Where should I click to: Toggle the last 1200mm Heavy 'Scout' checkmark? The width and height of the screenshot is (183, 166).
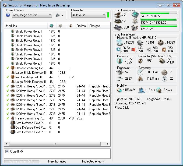click(8, 114)
